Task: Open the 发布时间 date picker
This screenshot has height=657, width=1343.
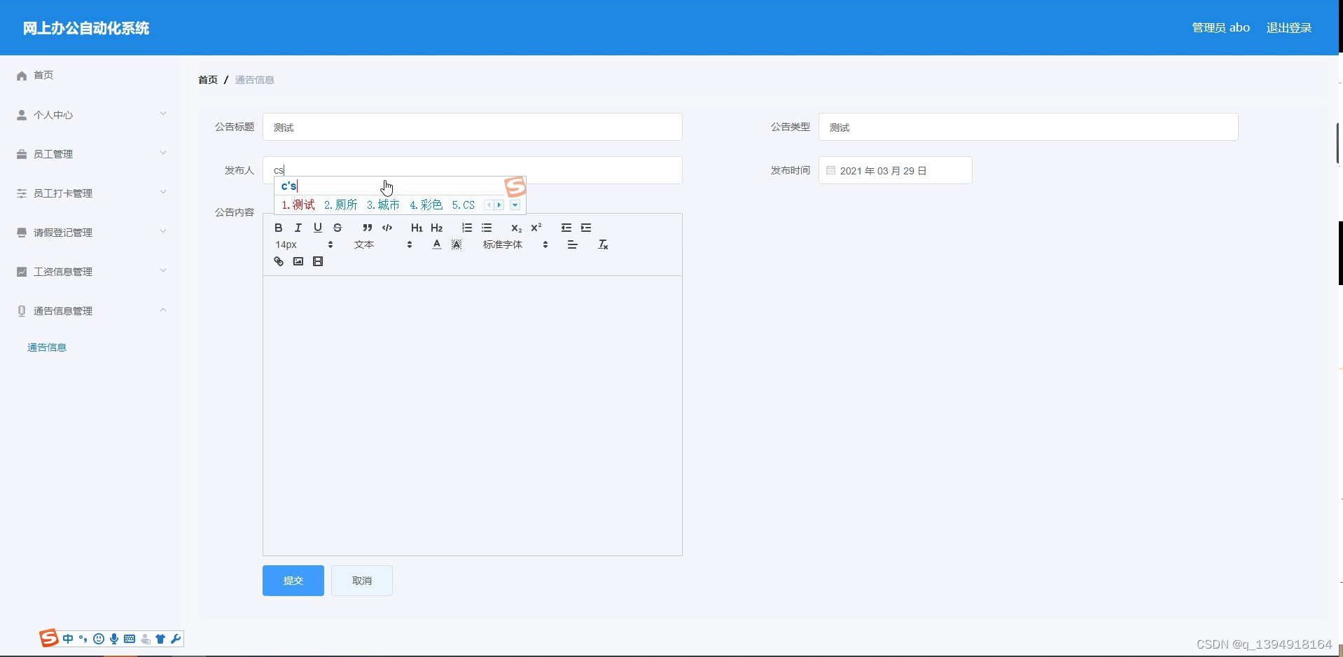Action: click(x=896, y=170)
